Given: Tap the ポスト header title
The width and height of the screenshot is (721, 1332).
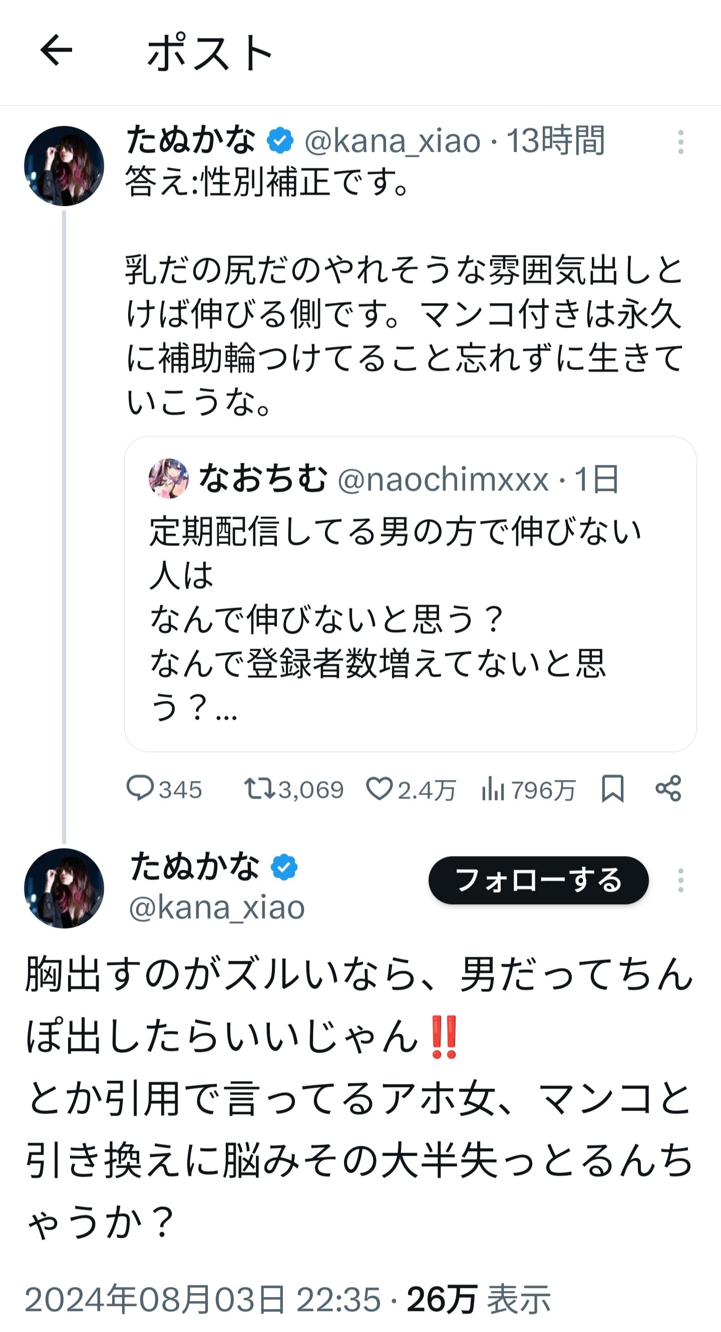Looking at the screenshot, I should pyautogui.click(x=210, y=53).
